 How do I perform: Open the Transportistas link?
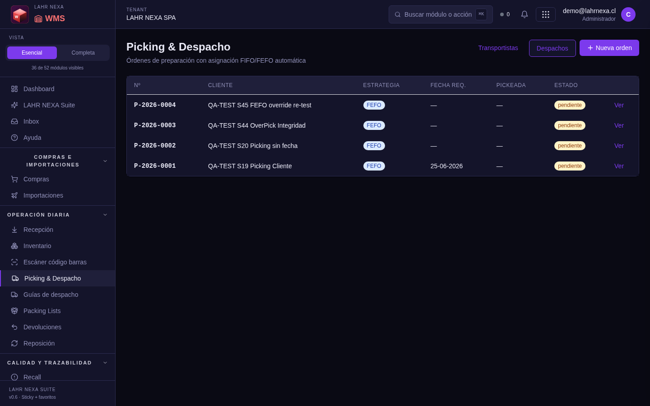tap(498, 48)
